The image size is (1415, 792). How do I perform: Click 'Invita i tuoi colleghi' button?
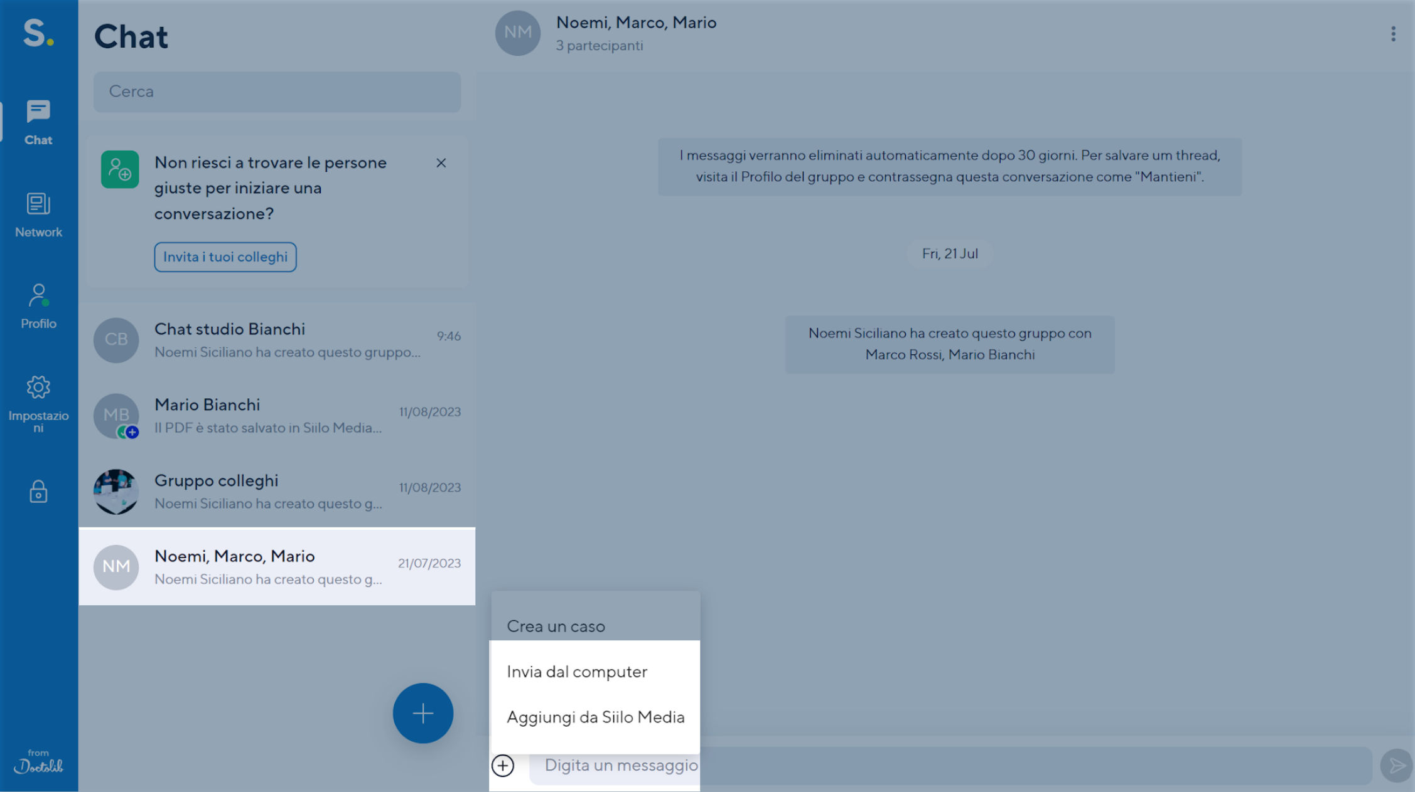pos(225,257)
